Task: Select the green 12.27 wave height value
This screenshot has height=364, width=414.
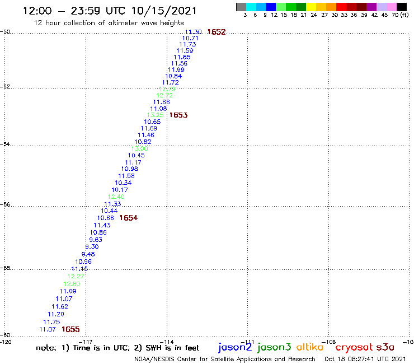Action: pyautogui.click(x=76, y=276)
